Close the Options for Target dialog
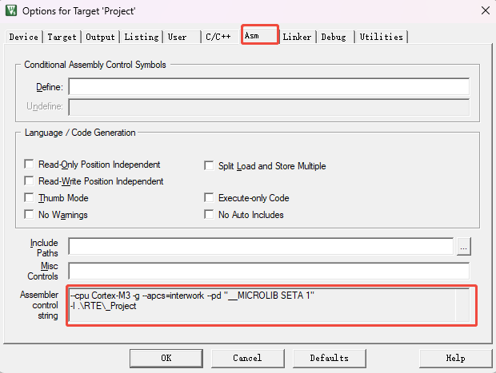Viewport: 496px width, 373px height. [x=484, y=10]
